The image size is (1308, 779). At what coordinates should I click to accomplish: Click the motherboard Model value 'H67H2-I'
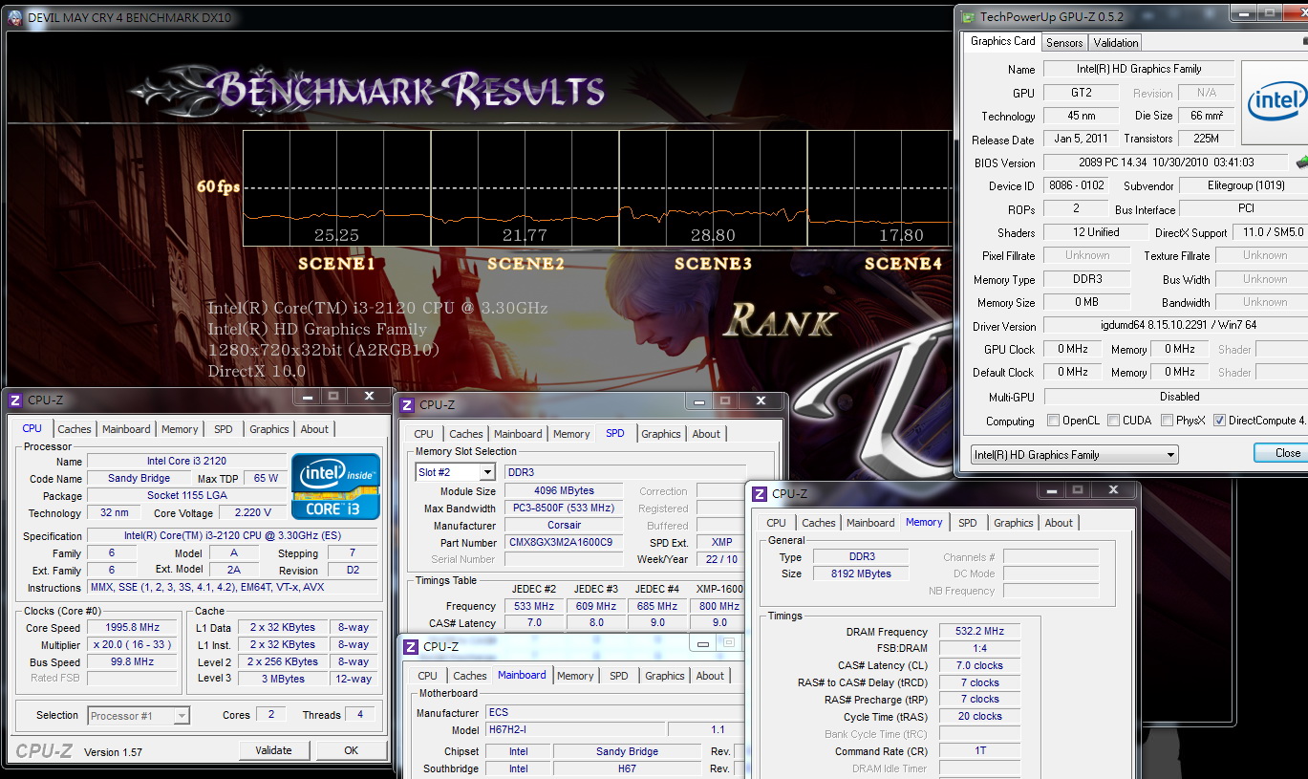click(x=573, y=729)
